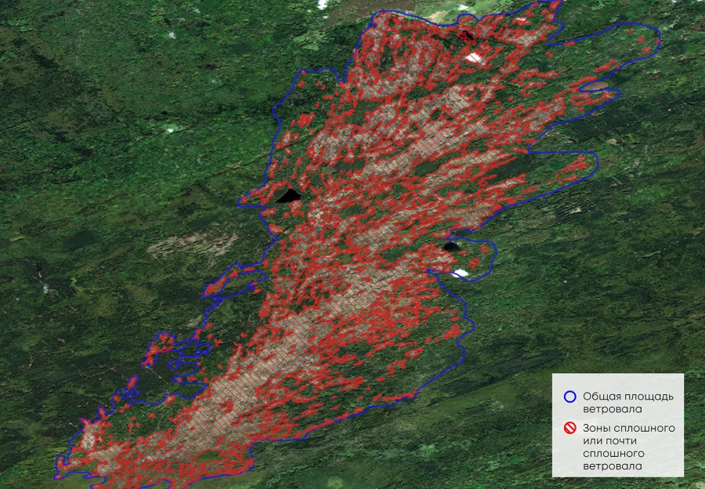
Task: Click the white patch in the northern windfall area
Action: [x=474, y=57]
